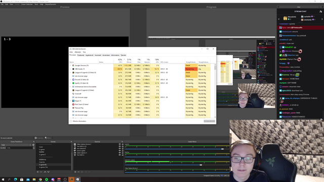Click the Task Manager vertical scrollbar
Image resolution: width=324 pixels, height=182 pixels.
click(x=215, y=91)
